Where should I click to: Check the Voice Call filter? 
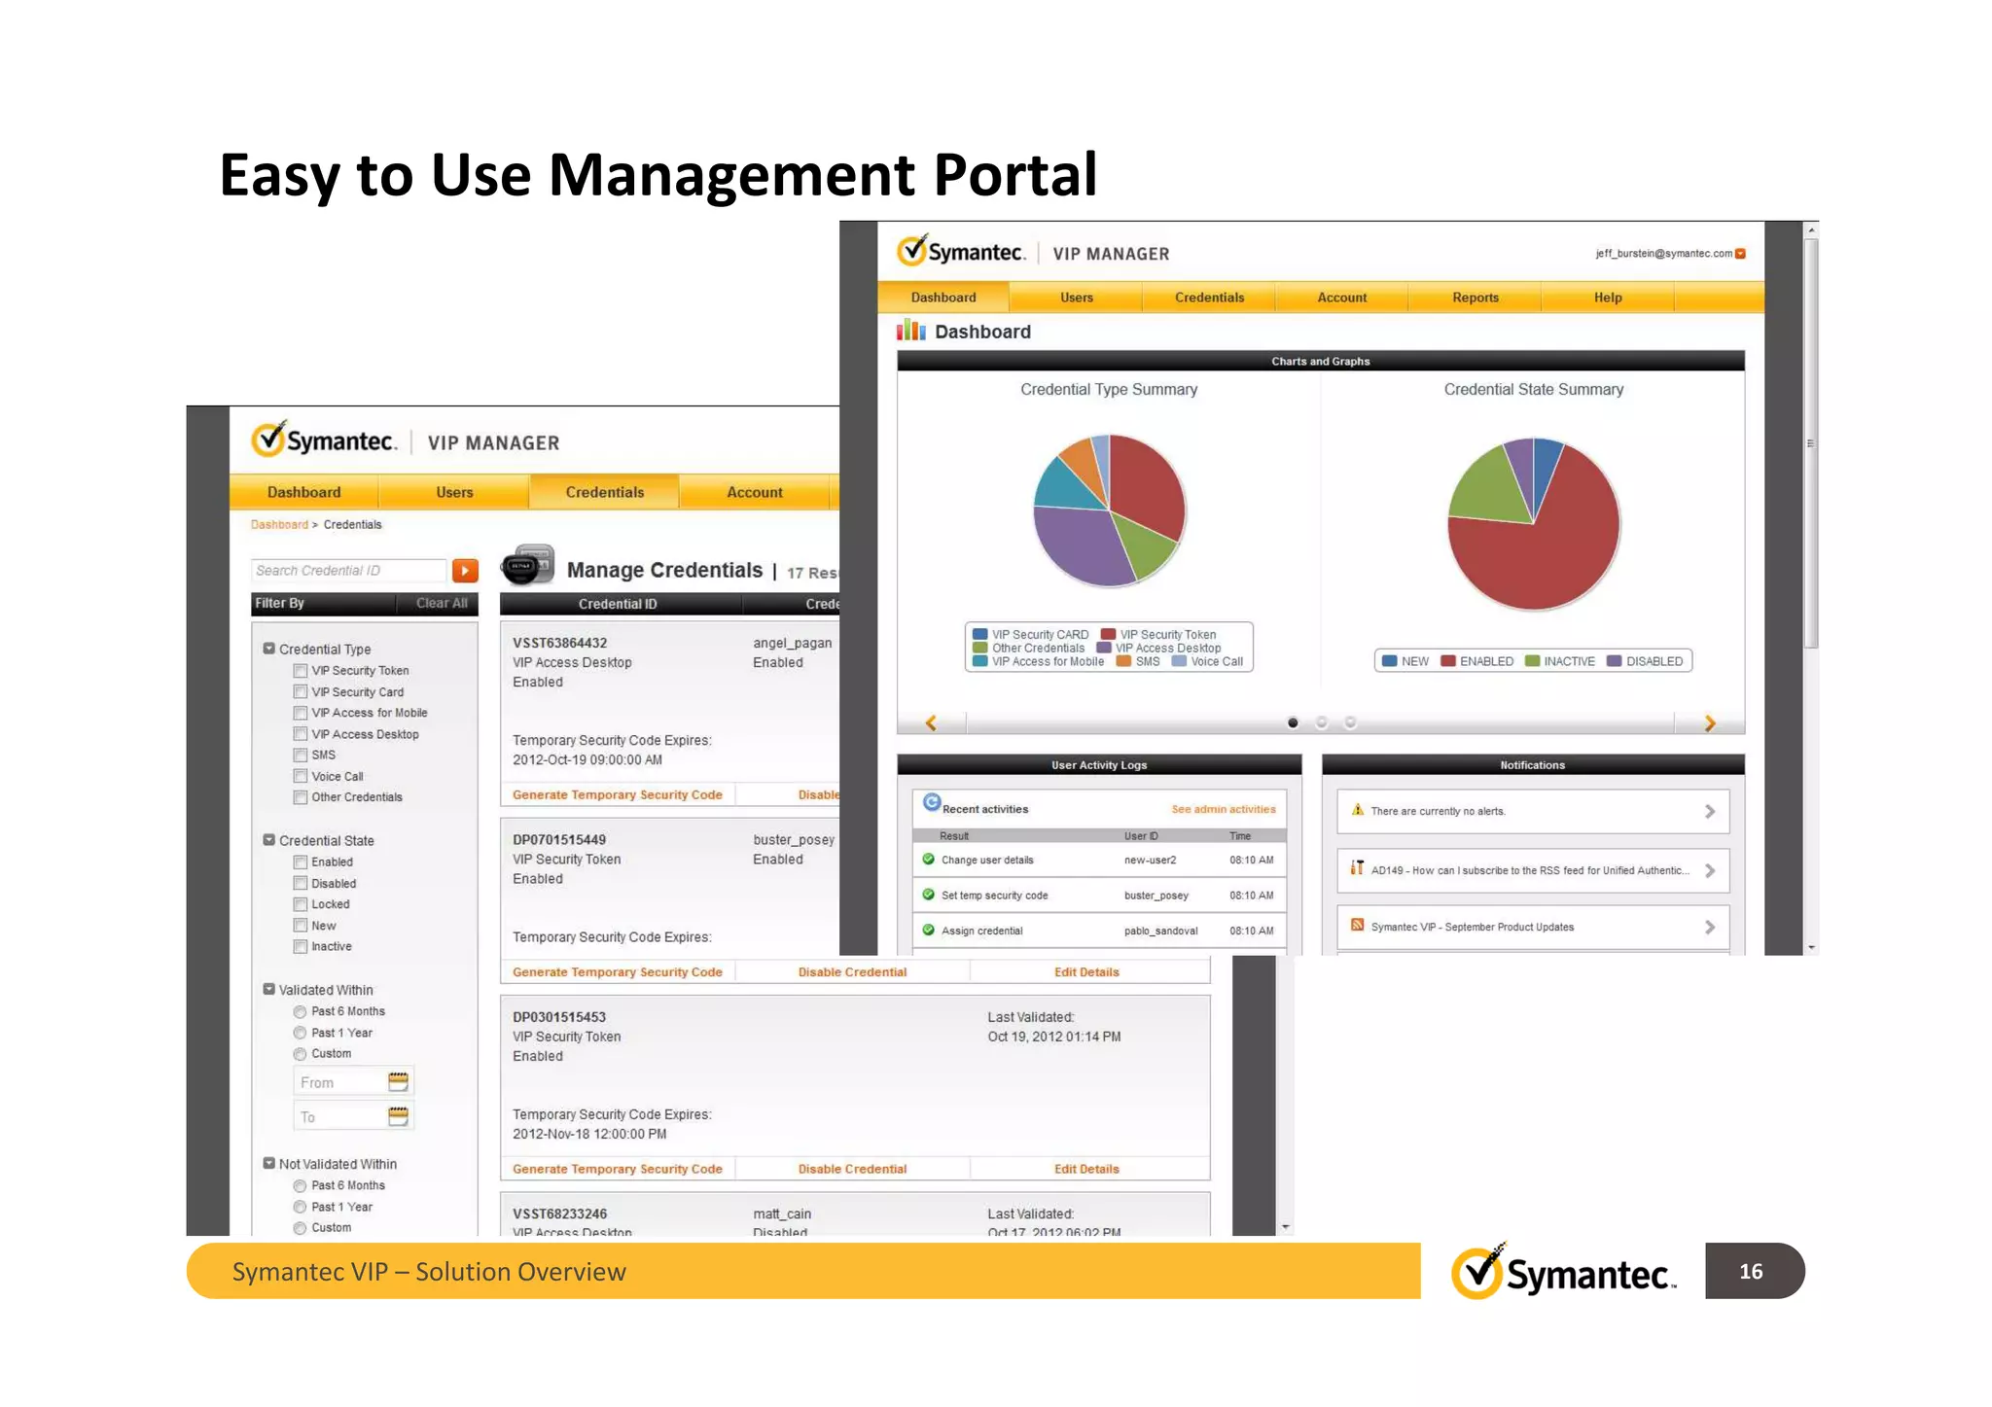click(x=301, y=776)
